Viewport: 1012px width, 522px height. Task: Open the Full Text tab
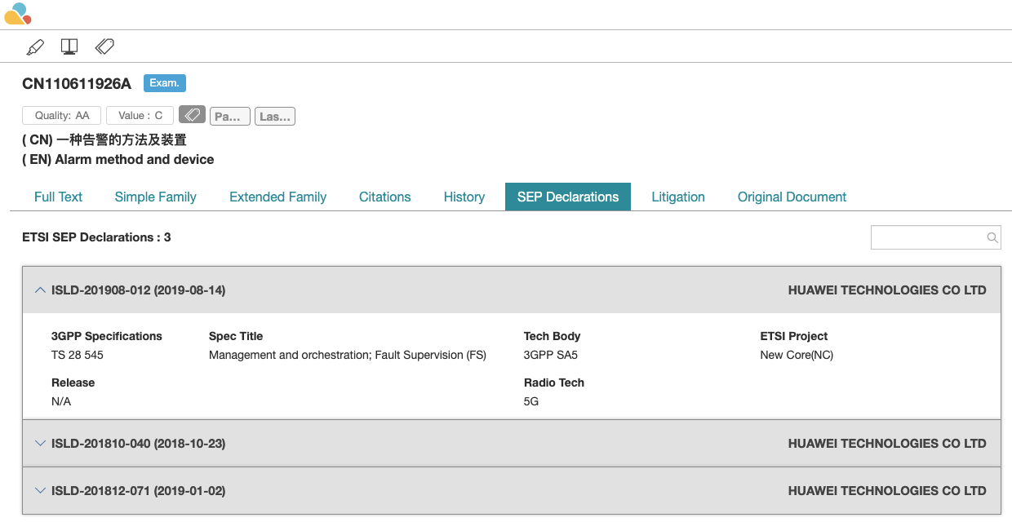pyautogui.click(x=59, y=197)
